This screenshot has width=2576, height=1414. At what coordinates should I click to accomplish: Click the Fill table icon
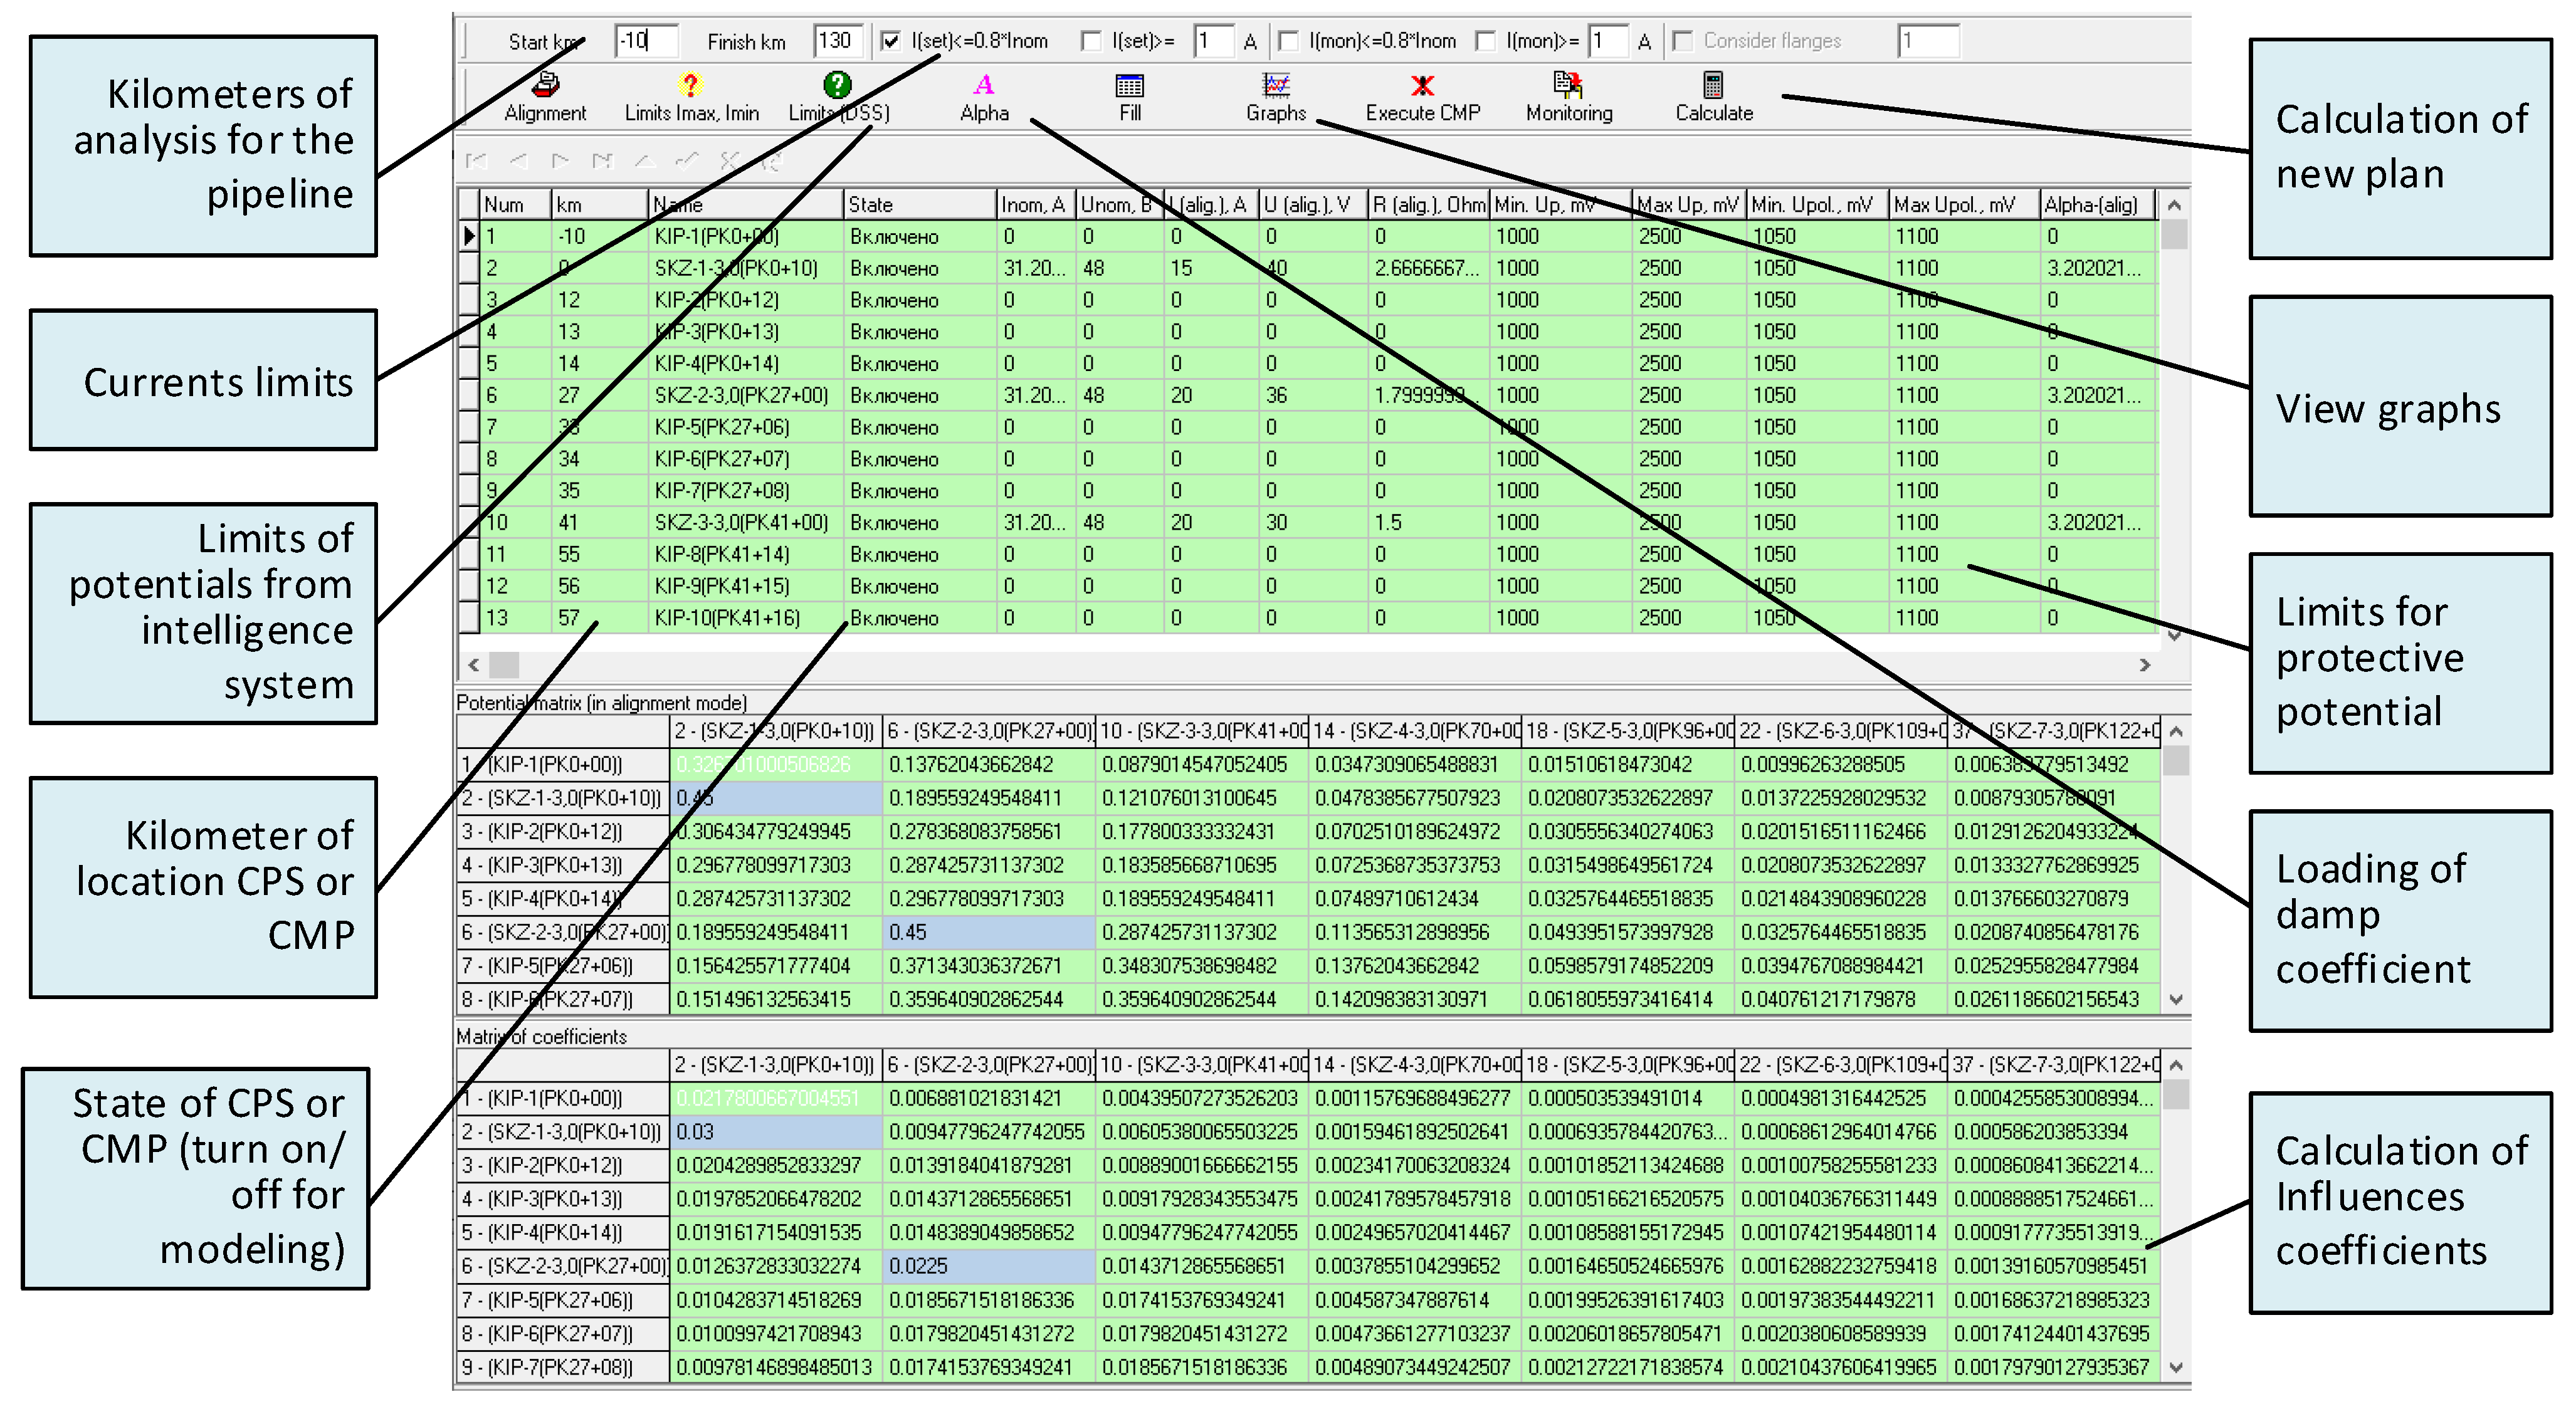[1129, 86]
